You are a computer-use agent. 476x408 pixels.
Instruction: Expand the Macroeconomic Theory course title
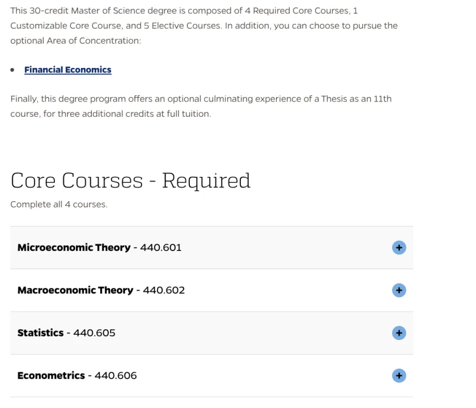point(75,290)
